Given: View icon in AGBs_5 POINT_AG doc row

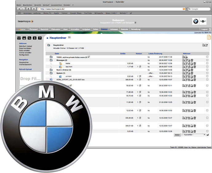Looking at the screenshot, I should (x=183, y=80).
